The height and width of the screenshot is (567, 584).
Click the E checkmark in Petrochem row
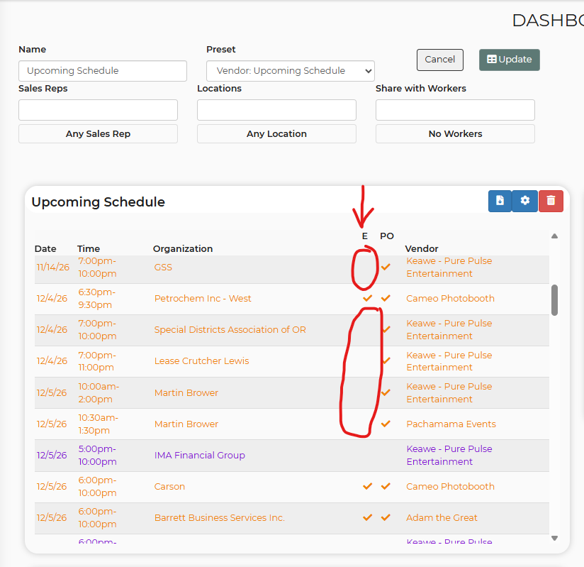pos(368,299)
